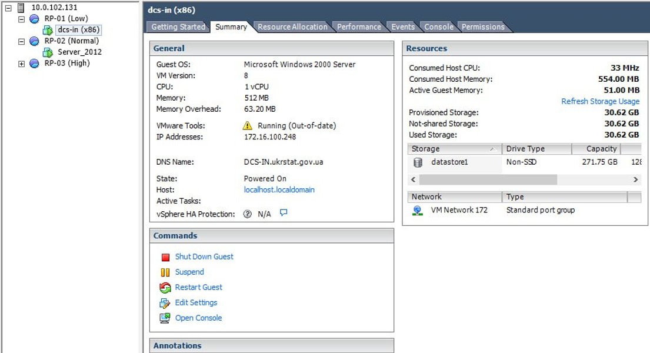Collapse the 10.0.102.131 host node
Screen dimensions: 650x353
pyautogui.click(x=8, y=8)
